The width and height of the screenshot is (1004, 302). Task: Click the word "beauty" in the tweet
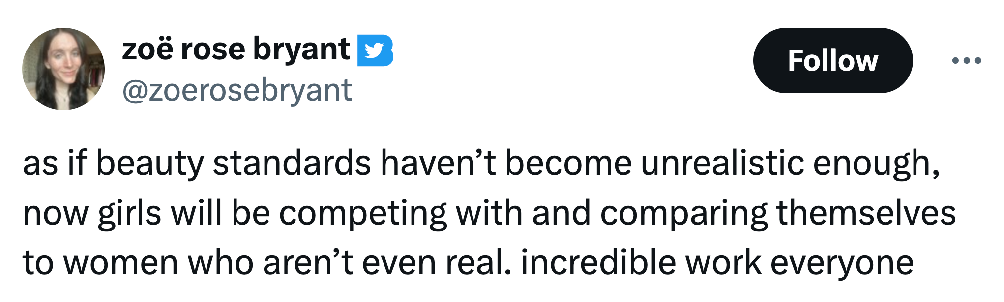(x=150, y=164)
